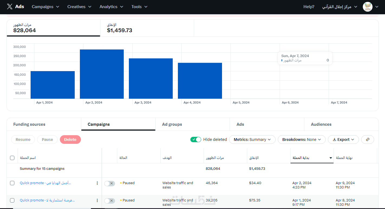Screen dimensions: 385x209
Task: Toggle the status switch for the $75.35 campaign
Action: coord(110,201)
